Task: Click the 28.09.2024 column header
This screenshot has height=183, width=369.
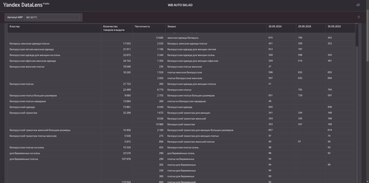Action: tap(275, 26)
